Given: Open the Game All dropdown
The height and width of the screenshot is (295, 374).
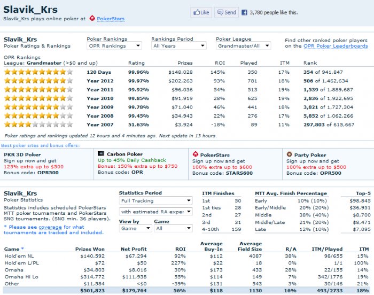Looking at the screenshot, I should 173,228.
